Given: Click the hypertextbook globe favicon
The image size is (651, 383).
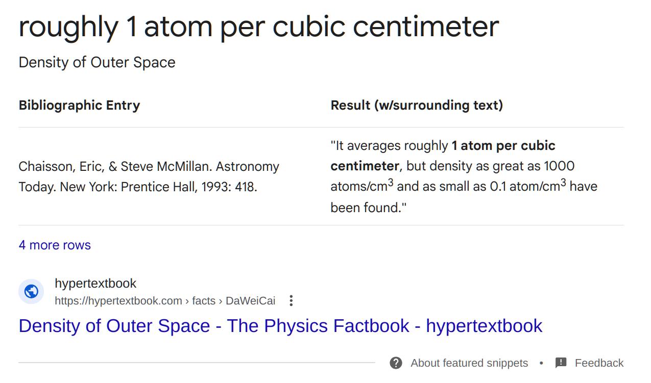Looking at the screenshot, I should pyautogui.click(x=31, y=292).
